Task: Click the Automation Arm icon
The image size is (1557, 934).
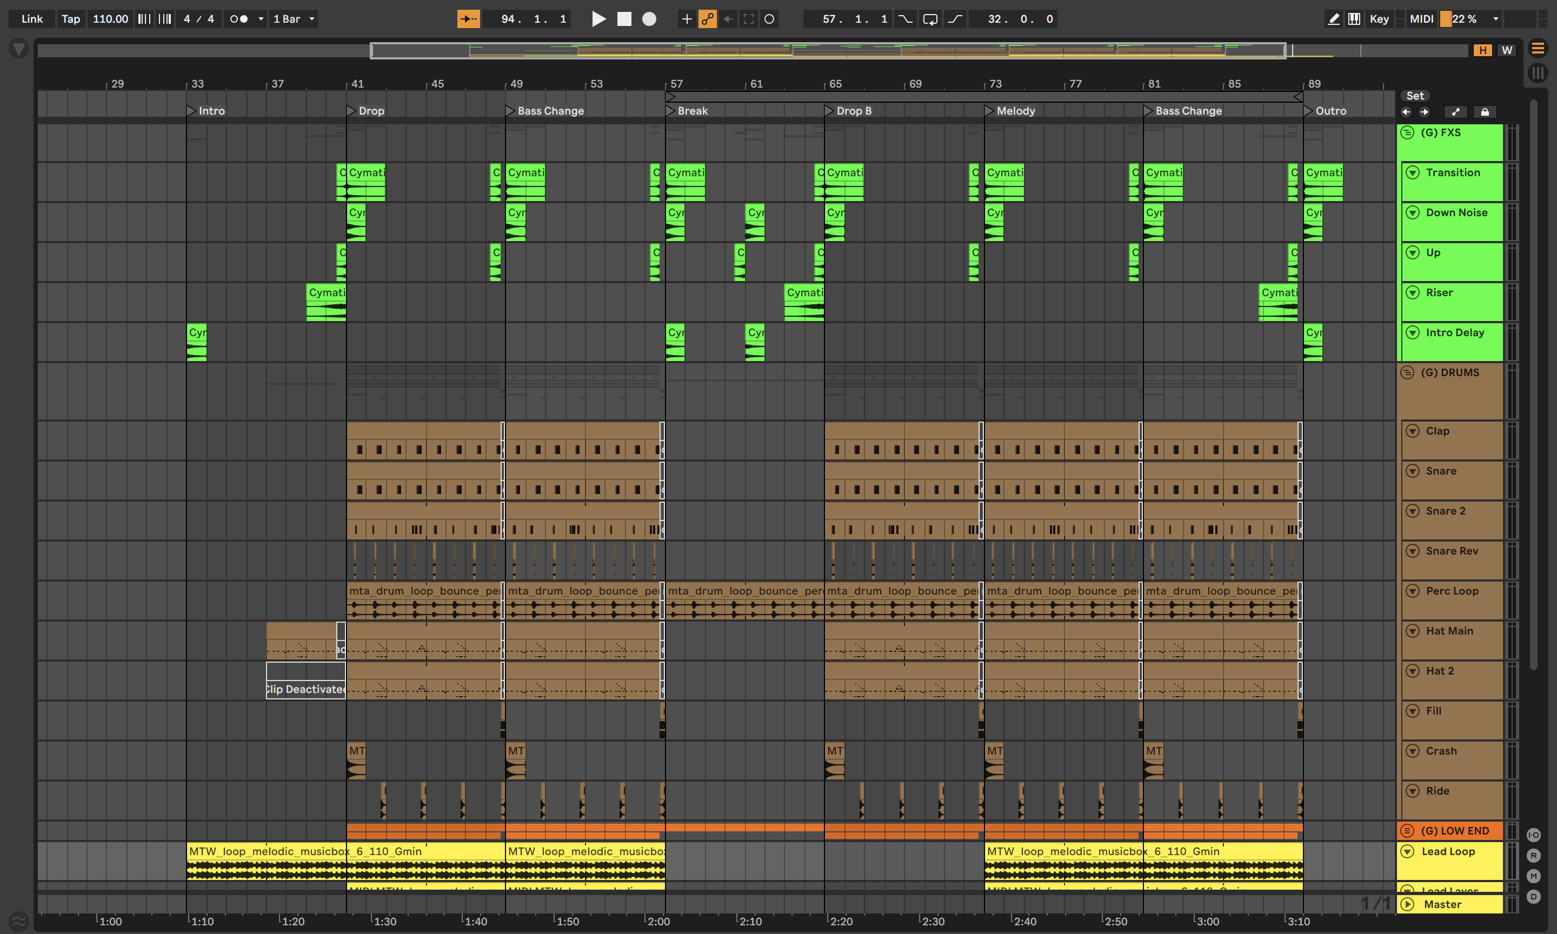Action: (x=707, y=19)
